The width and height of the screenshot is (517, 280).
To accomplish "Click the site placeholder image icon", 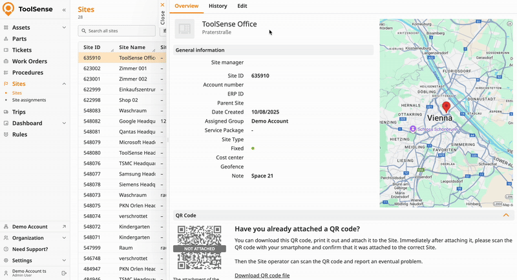I will (x=185, y=28).
